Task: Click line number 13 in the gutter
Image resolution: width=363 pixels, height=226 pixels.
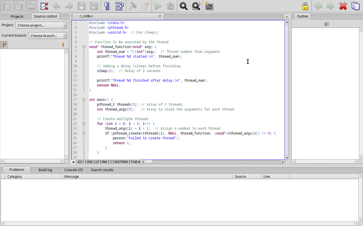Action: (75, 80)
